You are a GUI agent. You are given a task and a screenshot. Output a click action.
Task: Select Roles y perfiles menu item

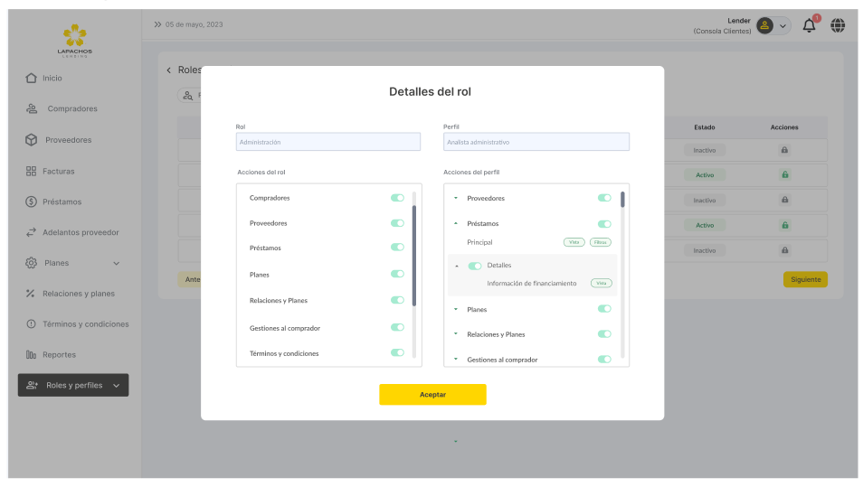[73, 385]
